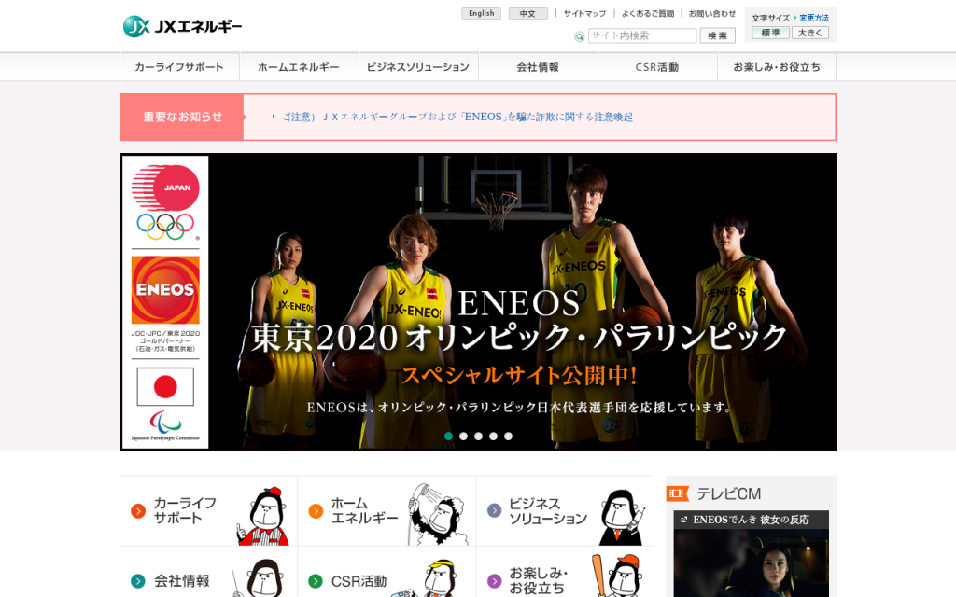Click the baseball gorilla mascot with bat

[616, 576]
